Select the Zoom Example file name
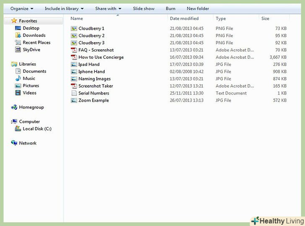 point(93,100)
